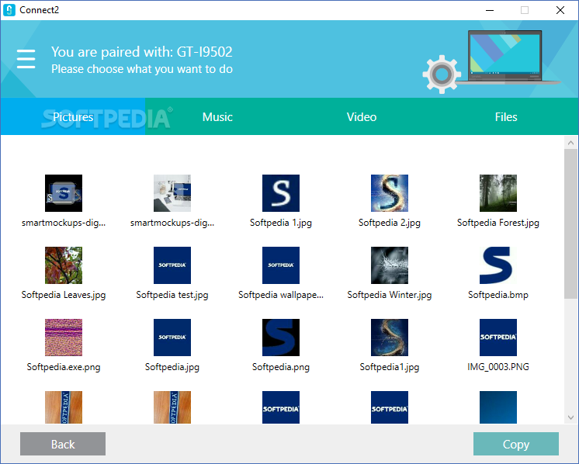Switch to the Pictures tab
Viewport: 579px width, 464px height.
[73, 116]
